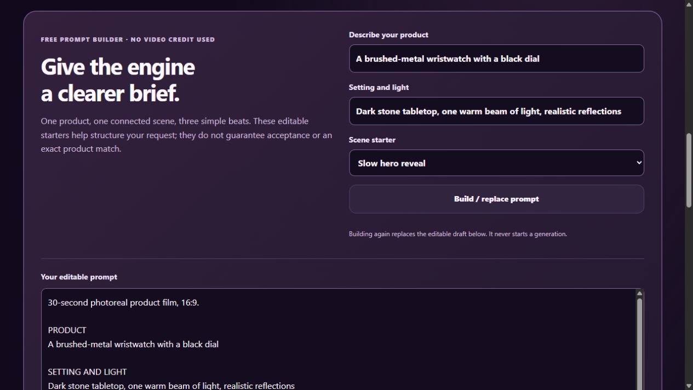This screenshot has height=390, width=693.
Task: Click the 'Your editable prompt' label
Action: pos(79,277)
